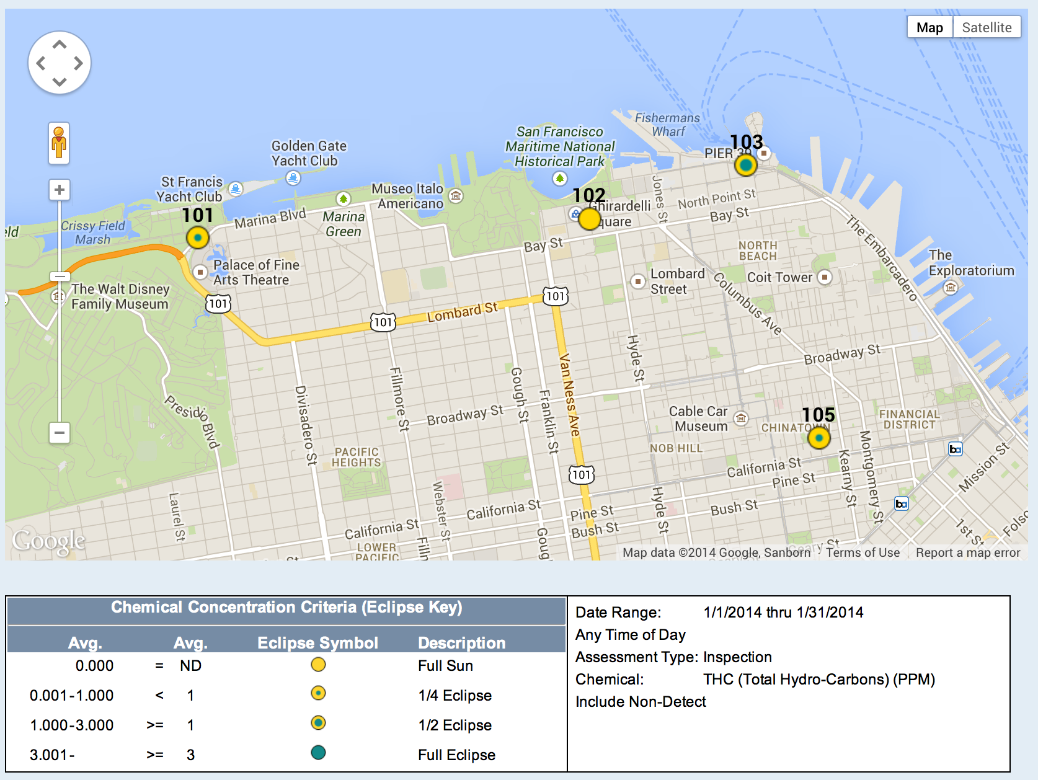Click the zoom out minus button
The image size is (1038, 780).
[x=60, y=432]
